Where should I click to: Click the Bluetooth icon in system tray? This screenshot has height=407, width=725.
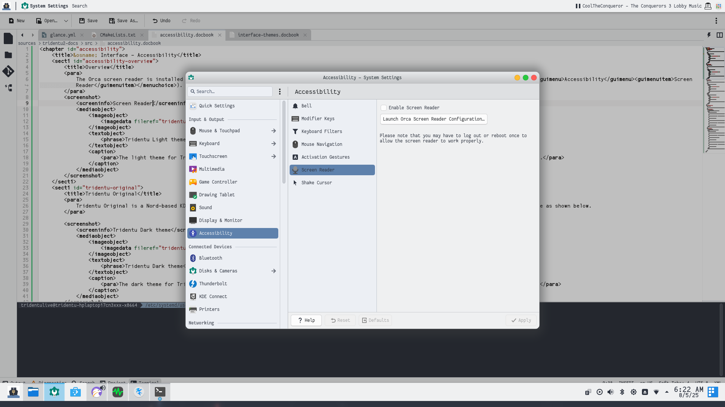tap(622, 392)
